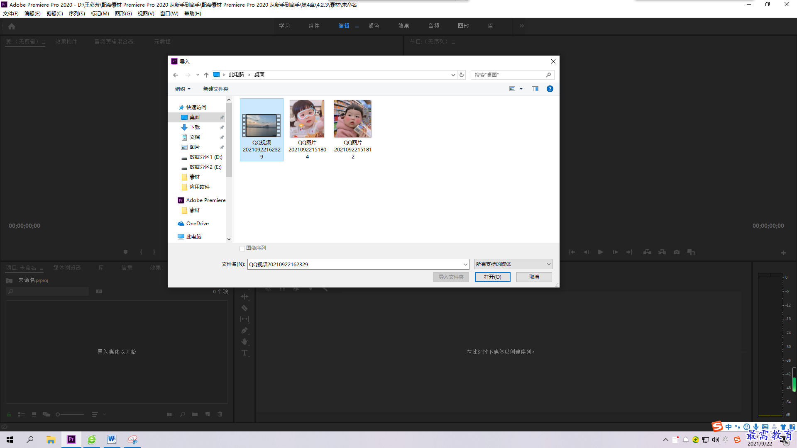Open the recent locations dropdown arrow
The width and height of the screenshot is (797, 448).
pos(198,75)
